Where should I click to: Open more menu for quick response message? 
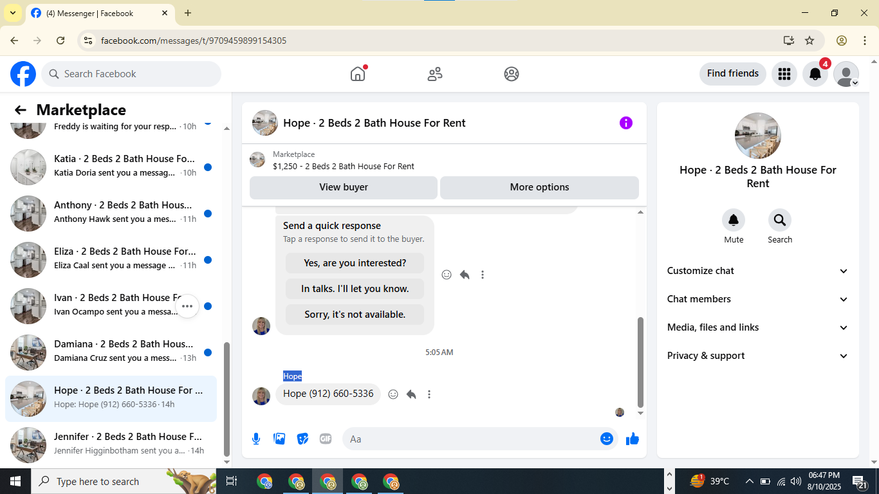click(483, 275)
